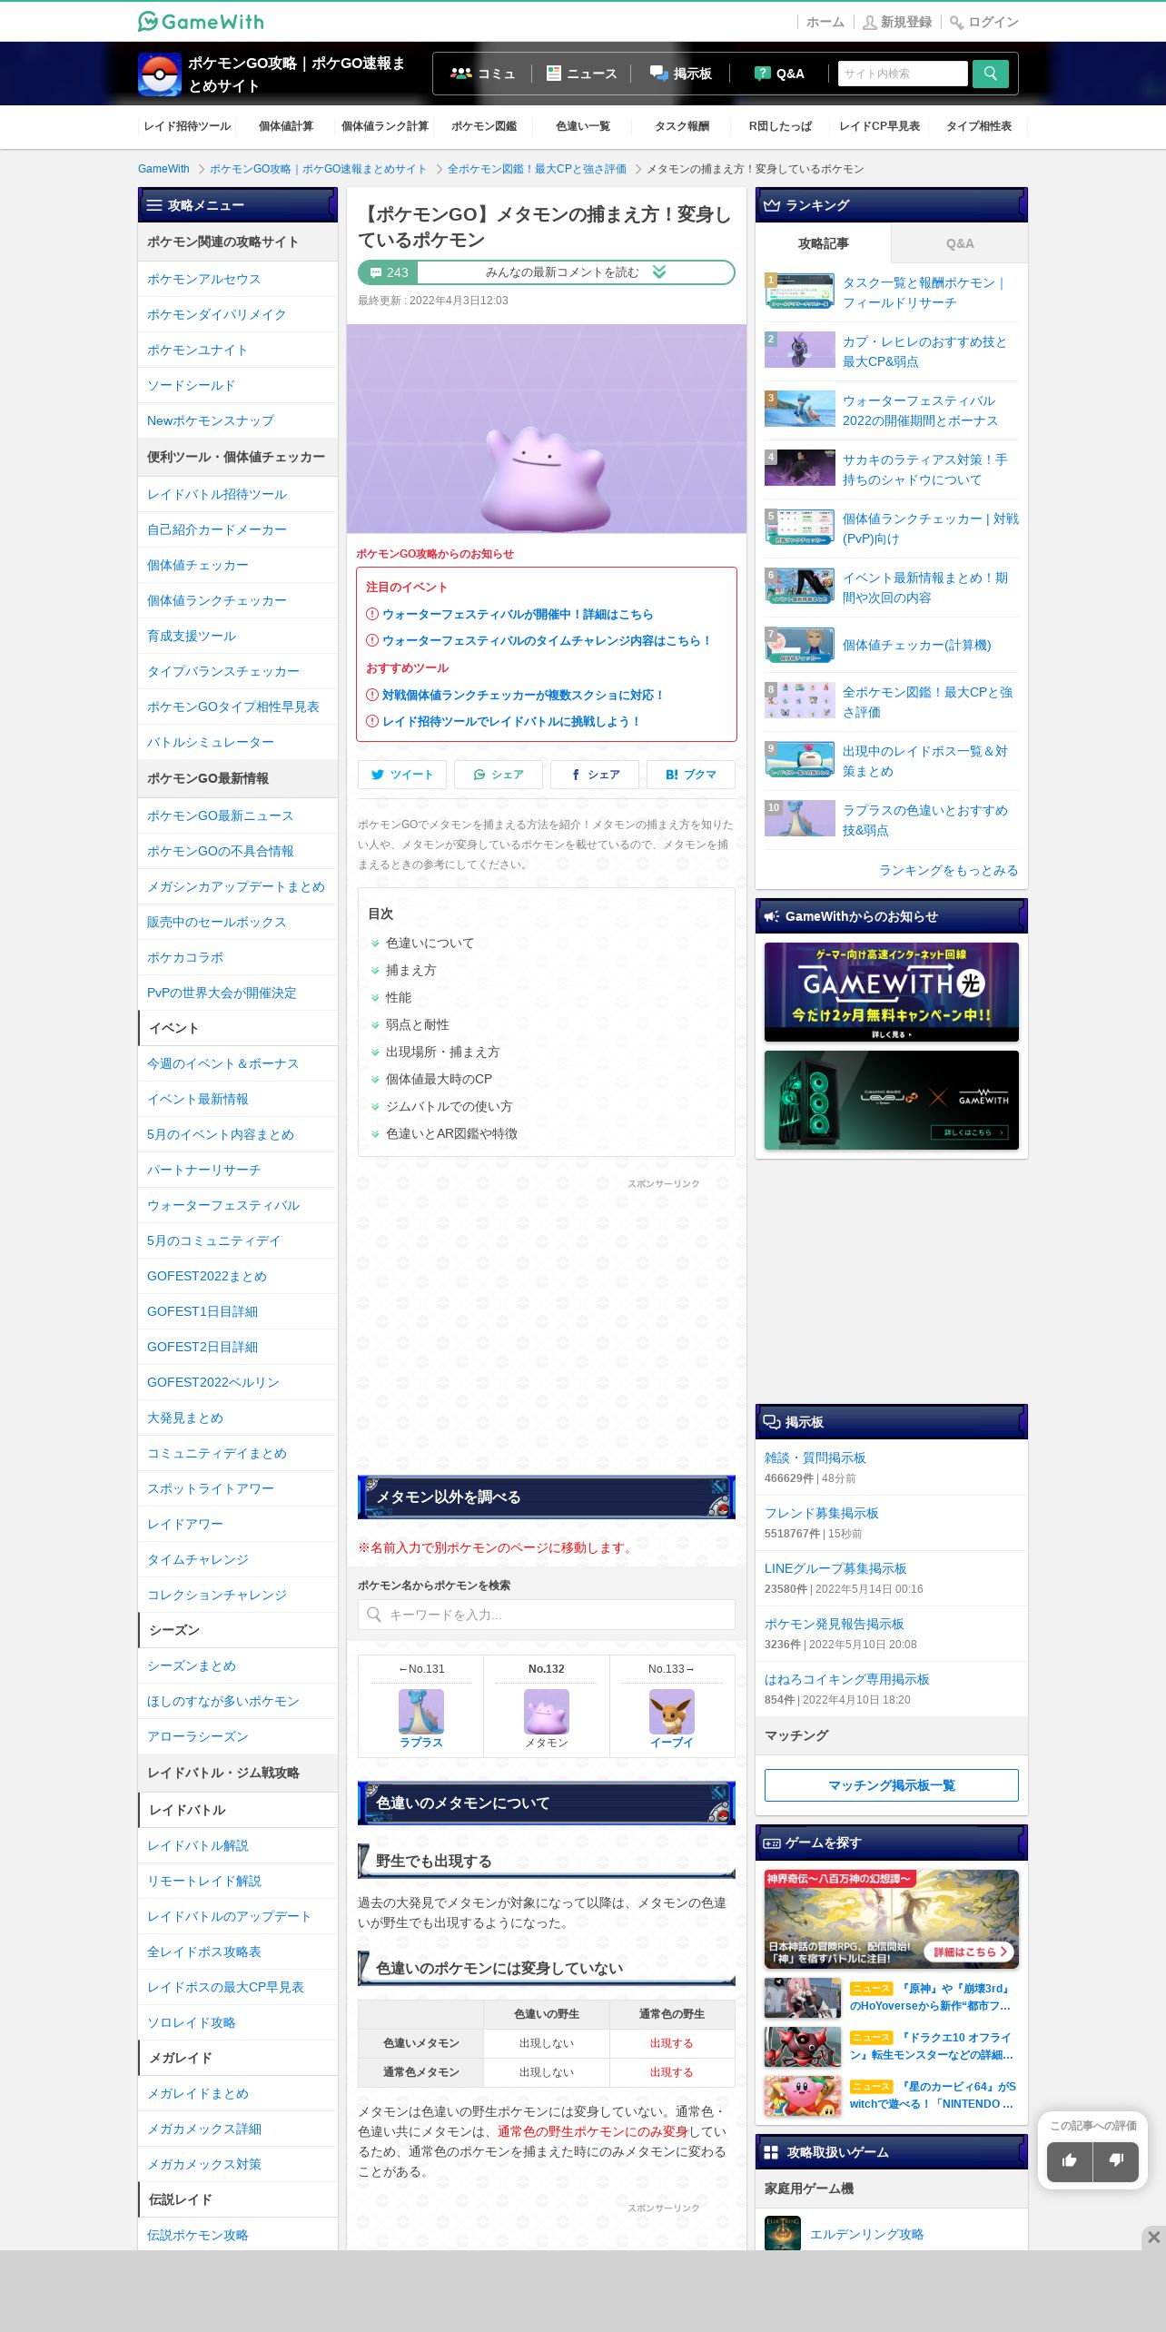Open フレンド募集掲示板 board link

(x=822, y=1513)
